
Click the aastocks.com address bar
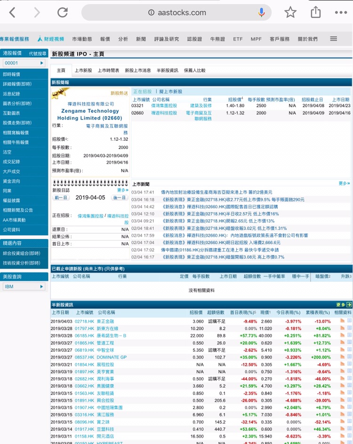pos(176,12)
